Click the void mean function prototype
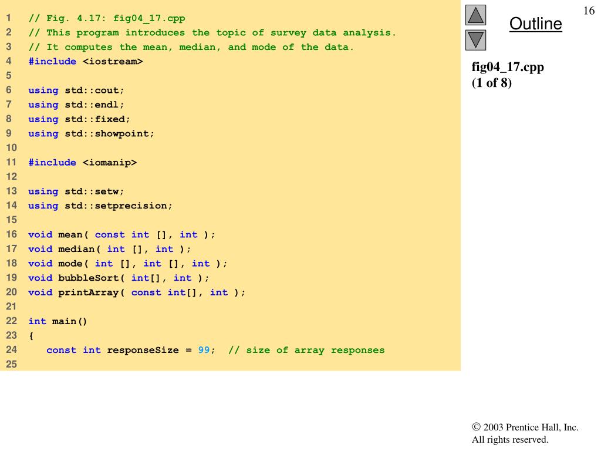 click(121, 234)
